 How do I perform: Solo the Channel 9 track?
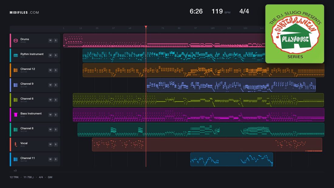click(x=56, y=85)
